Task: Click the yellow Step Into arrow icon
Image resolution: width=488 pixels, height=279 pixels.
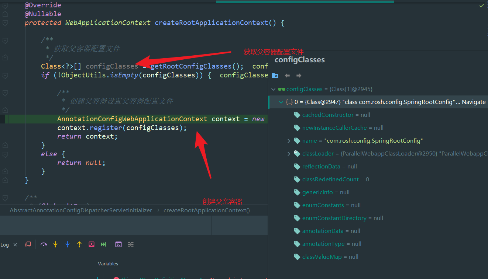Action: (x=55, y=244)
